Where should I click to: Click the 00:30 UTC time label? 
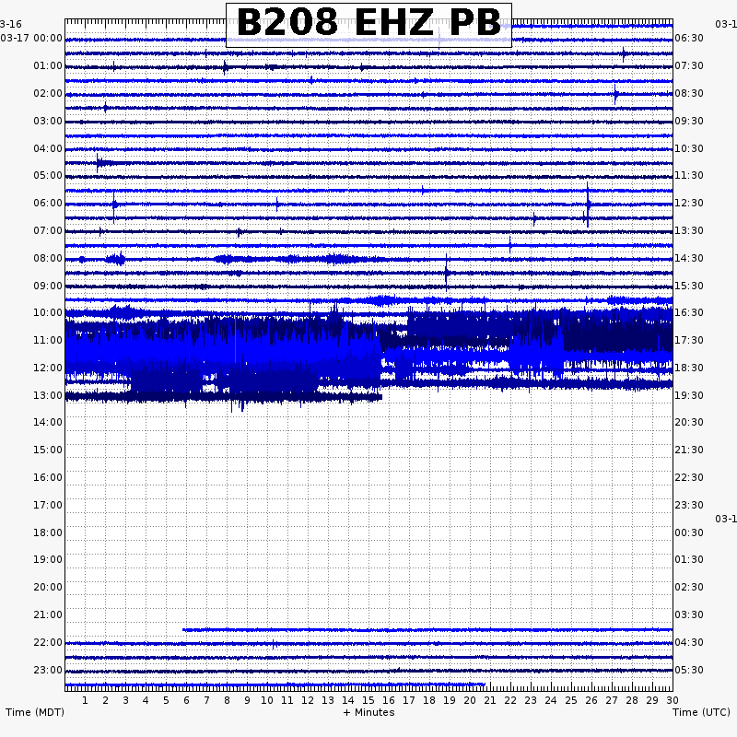[x=689, y=533]
